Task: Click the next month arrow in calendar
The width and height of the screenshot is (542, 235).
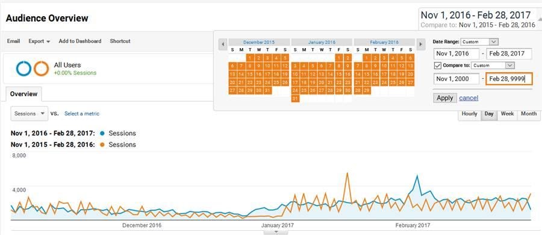Action: click(420, 44)
